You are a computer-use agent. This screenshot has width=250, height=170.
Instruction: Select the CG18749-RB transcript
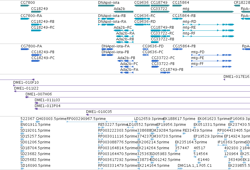click(x=160, y=30)
